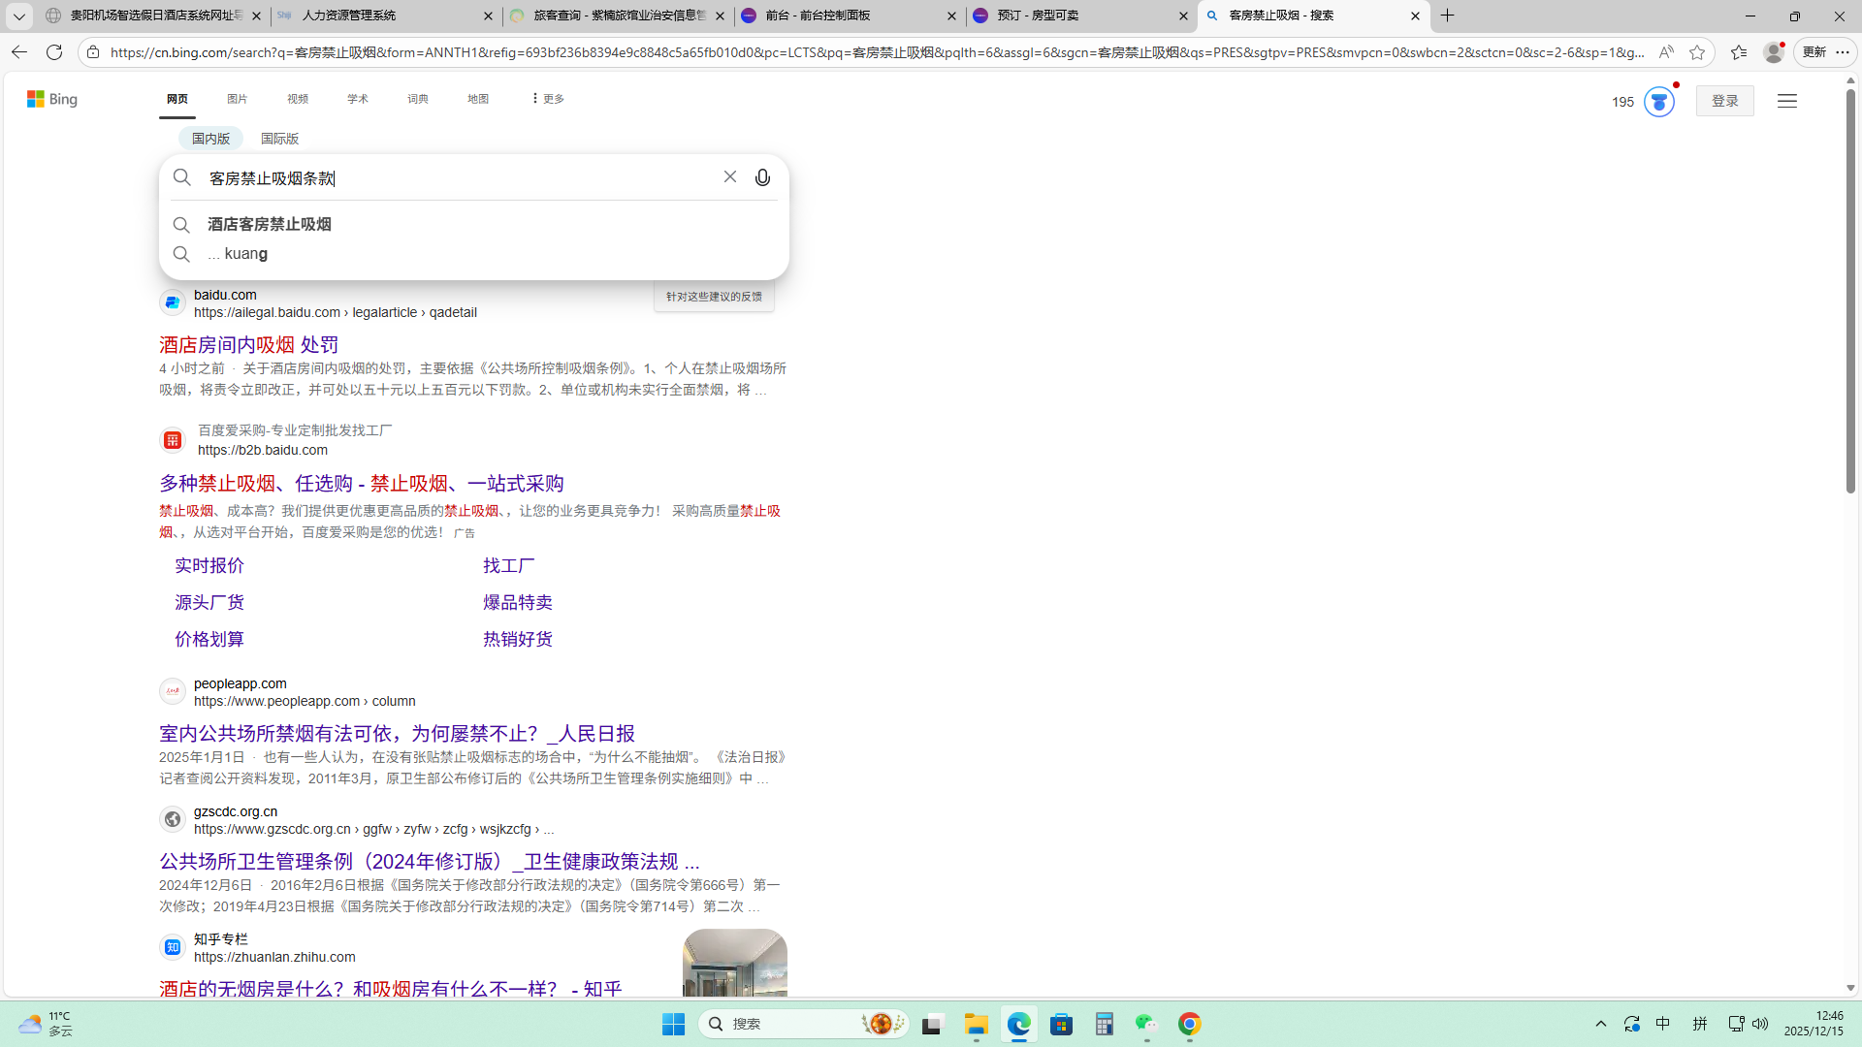Open the Rewards medal icon
The height and width of the screenshot is (1047, 1862).
tap(1658, 102)
